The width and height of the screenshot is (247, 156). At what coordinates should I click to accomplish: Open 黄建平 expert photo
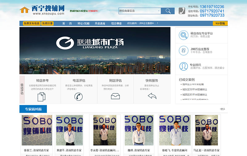69,130
